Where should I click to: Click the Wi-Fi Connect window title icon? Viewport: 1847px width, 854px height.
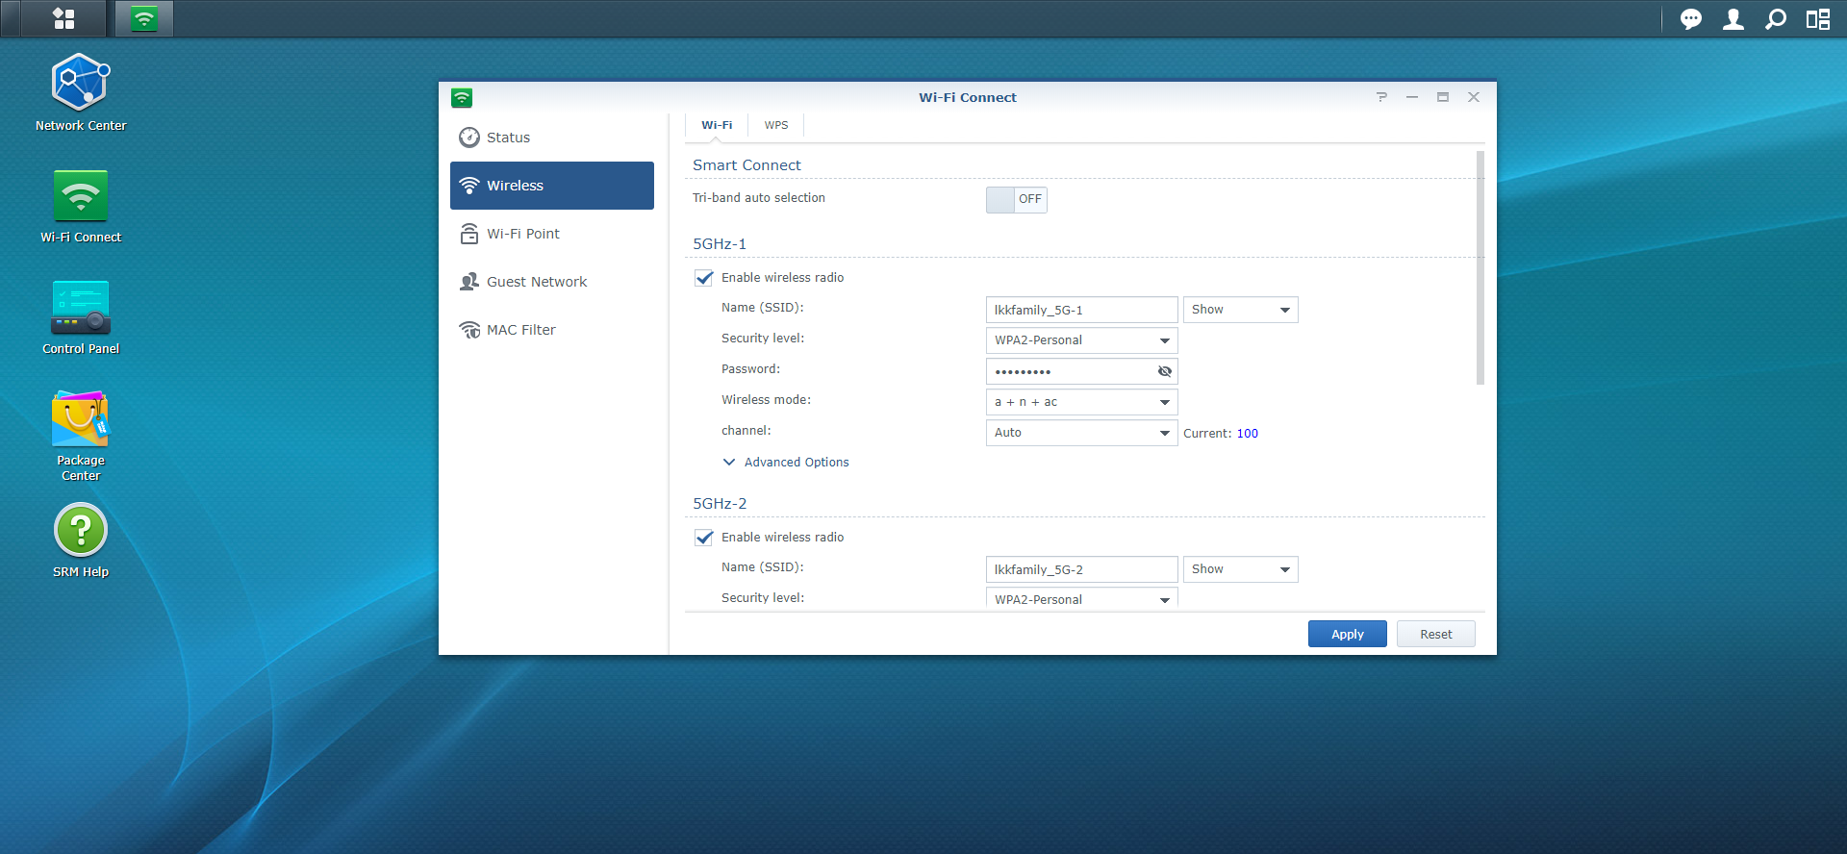pos(462,97)
